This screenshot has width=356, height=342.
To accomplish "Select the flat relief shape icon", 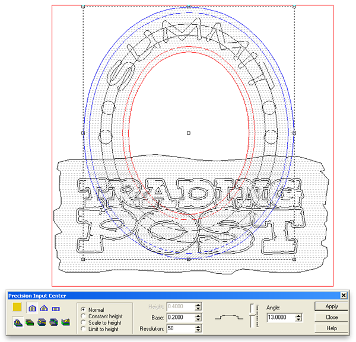I will click(x=56, y=309).
